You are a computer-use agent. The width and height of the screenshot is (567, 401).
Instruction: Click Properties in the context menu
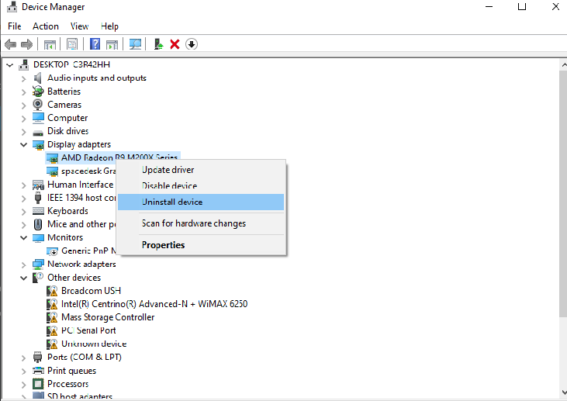click(163, 245)
